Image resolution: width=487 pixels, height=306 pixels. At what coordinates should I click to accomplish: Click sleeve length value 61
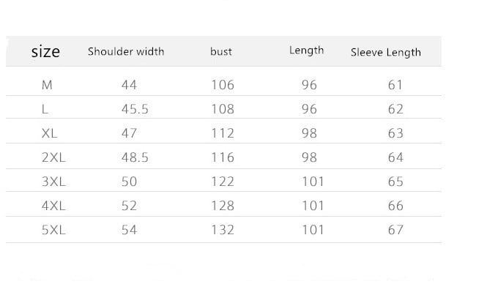[x=395, y=85]
